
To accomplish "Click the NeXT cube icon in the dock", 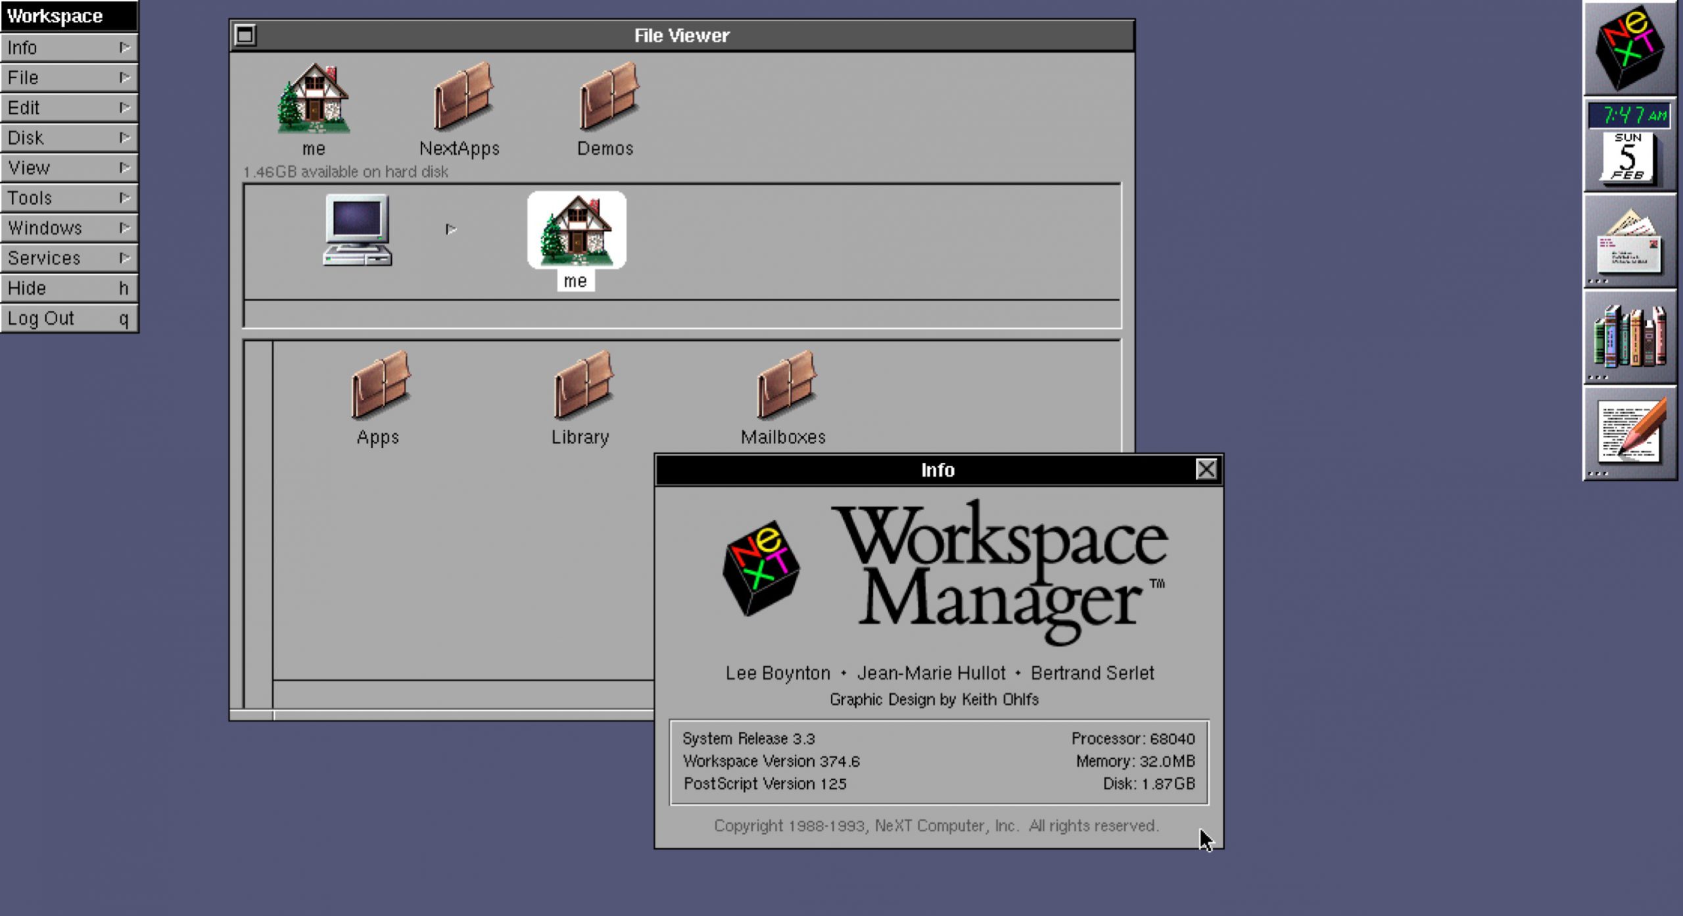I will click(1630, 48).
